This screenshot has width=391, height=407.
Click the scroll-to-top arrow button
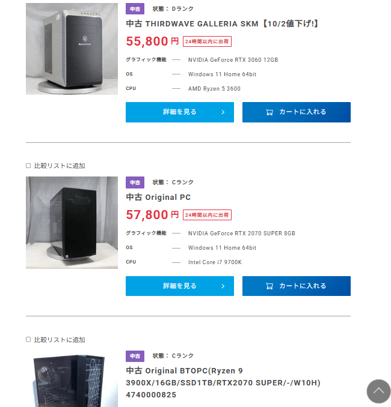point(378,391)
